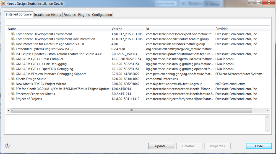Click the NXP Semiconductors provider cell

[230, 84]
